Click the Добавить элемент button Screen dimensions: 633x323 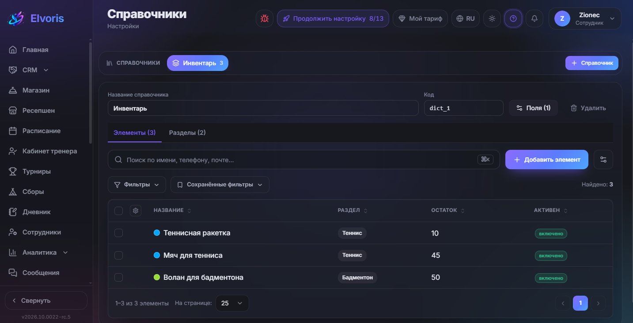pyautogui.click(x=547, y=160)
